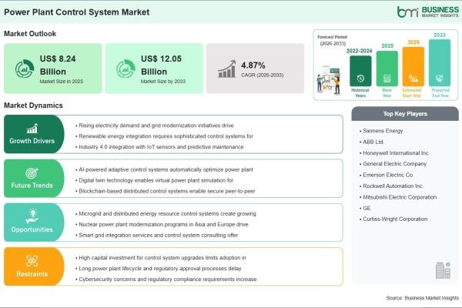Screen dimensions: 462x308
Task: Click the Digital twin technology bullet
Action: [155, 180]
